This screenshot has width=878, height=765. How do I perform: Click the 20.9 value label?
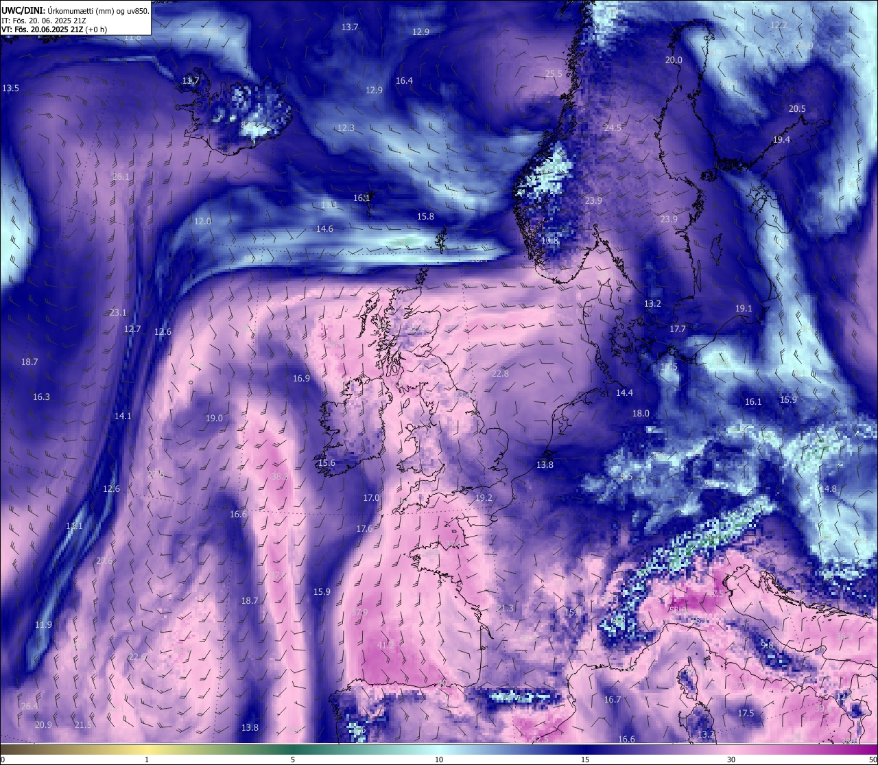click(43, 725)
